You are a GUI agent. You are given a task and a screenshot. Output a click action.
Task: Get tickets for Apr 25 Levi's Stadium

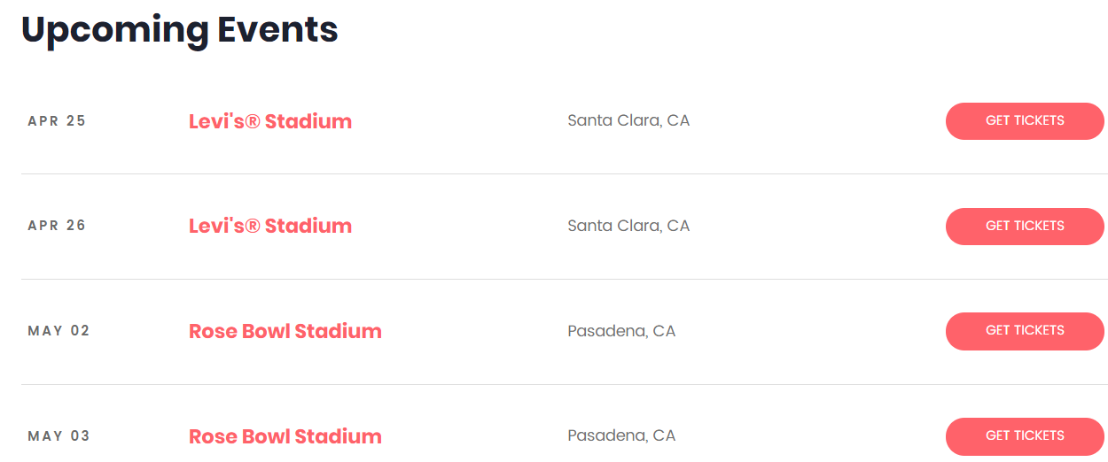[1025, 121]
